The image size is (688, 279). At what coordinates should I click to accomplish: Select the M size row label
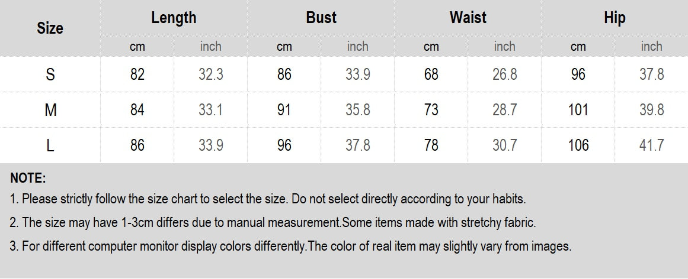point(50,110)
